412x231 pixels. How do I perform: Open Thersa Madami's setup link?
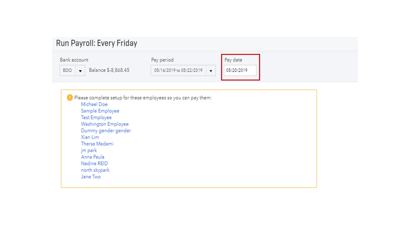pyautogui.click(x=97, y=144)
